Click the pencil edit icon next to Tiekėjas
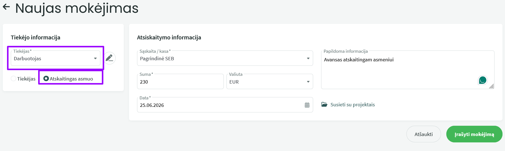This screenshot has width=505, height=151. point(110,58)
